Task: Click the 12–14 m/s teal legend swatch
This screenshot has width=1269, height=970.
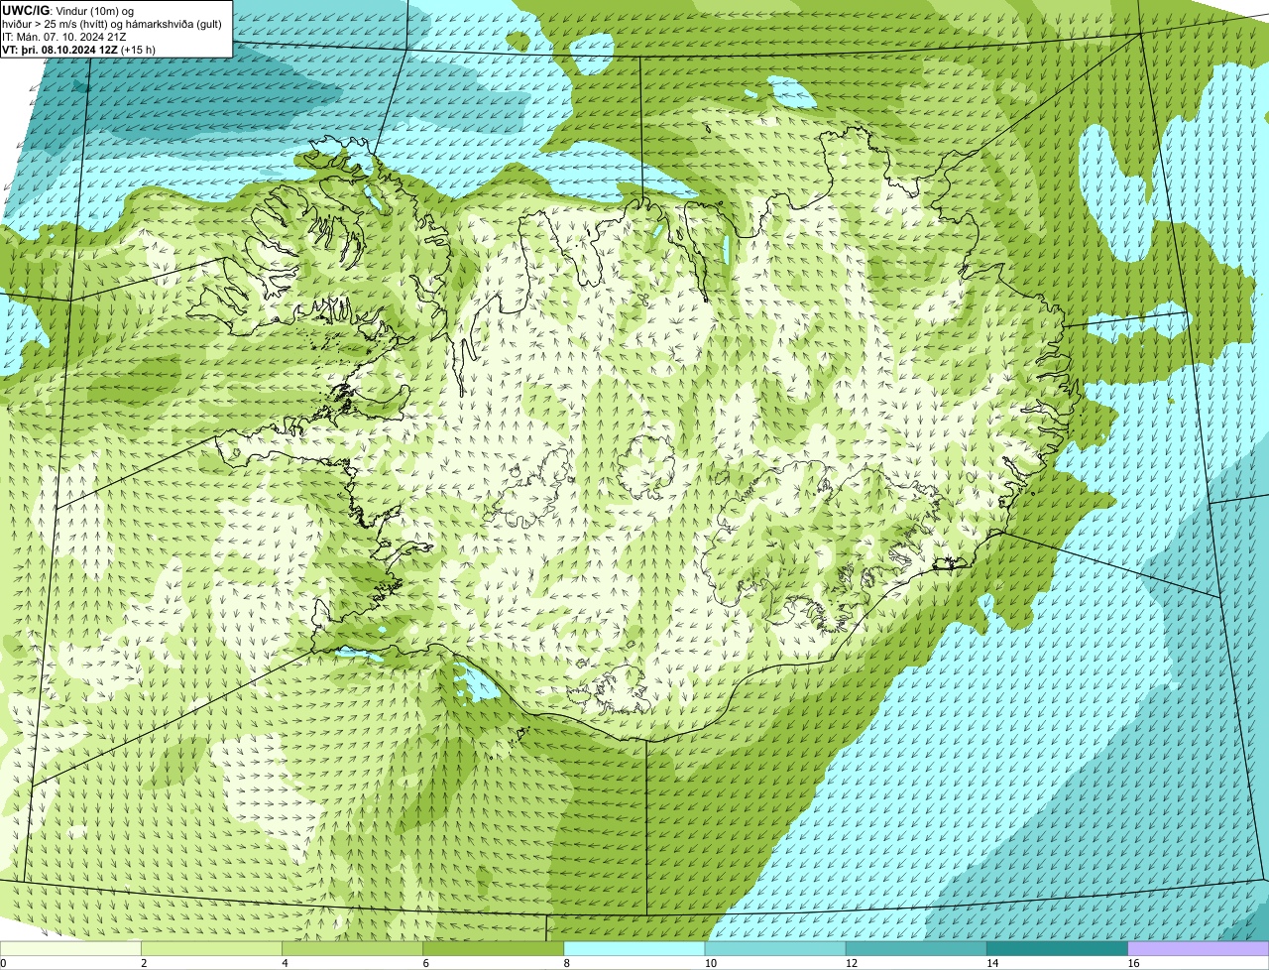Action: (916, 948)
